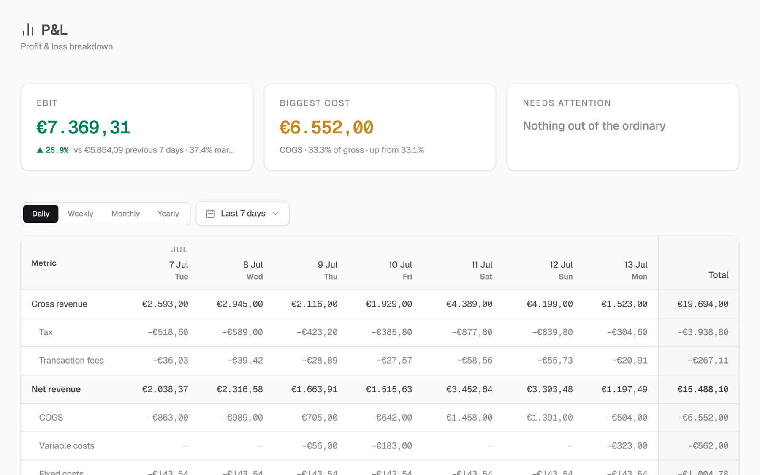Click 'Profit & loss breakdown' subtitle
The image size is (760, 475).
[x=67, y=46]
